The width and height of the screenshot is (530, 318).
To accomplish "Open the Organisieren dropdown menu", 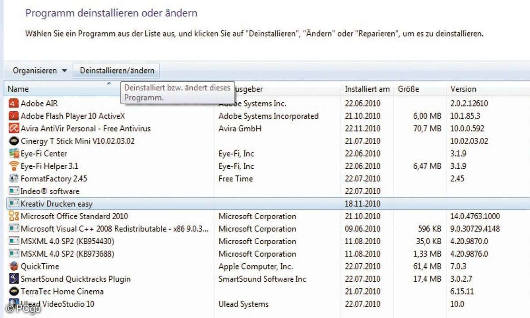I will [x=39, y=71].
